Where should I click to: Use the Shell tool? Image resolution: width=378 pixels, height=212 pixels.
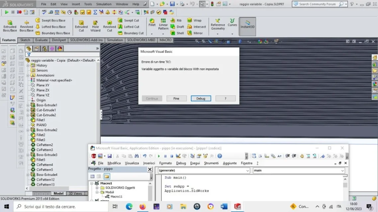(x=177, y=33)
